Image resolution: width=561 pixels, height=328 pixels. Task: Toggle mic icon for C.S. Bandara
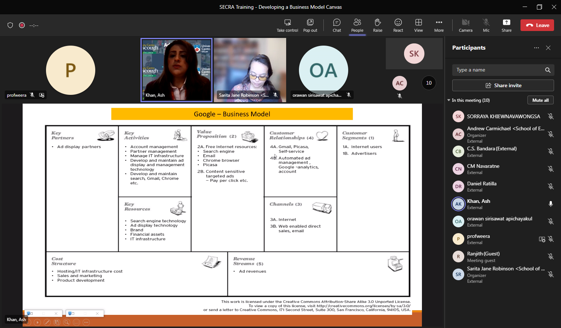click(x=551, y=151)
